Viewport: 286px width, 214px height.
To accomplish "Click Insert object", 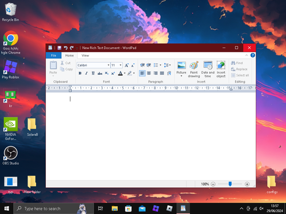I will pyautogui.click(x=221, y=70).
